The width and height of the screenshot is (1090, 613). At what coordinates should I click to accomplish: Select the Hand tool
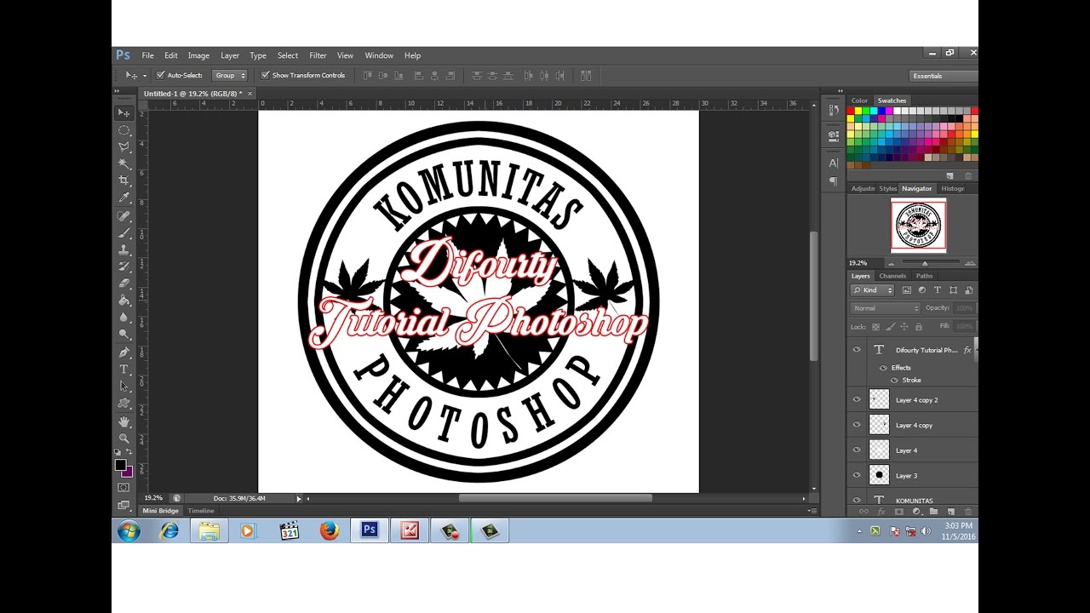[x=124, y=421]
